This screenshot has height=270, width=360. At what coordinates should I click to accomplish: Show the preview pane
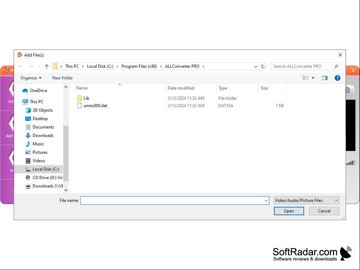pyautogui.click(x=325, y=78)
